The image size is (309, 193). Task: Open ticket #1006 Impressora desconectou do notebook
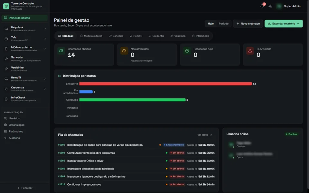tap(136, 169)
